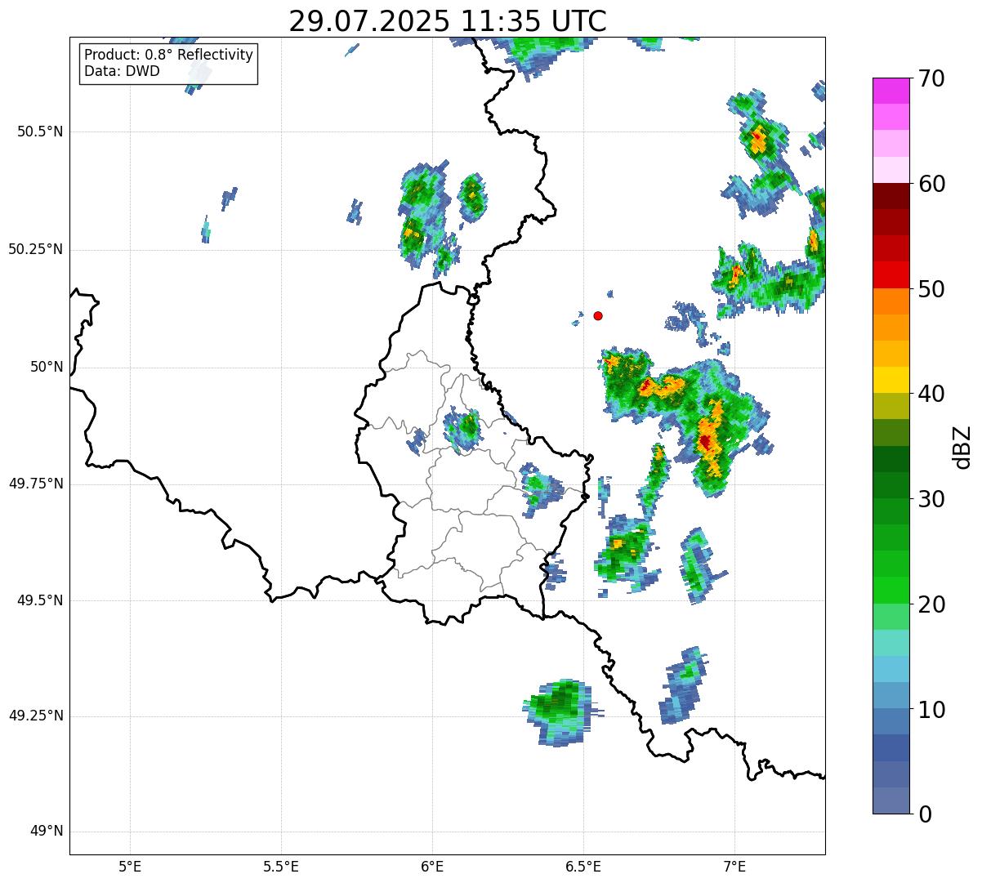Click the dBZ colorbar axis label

(962, 447)
